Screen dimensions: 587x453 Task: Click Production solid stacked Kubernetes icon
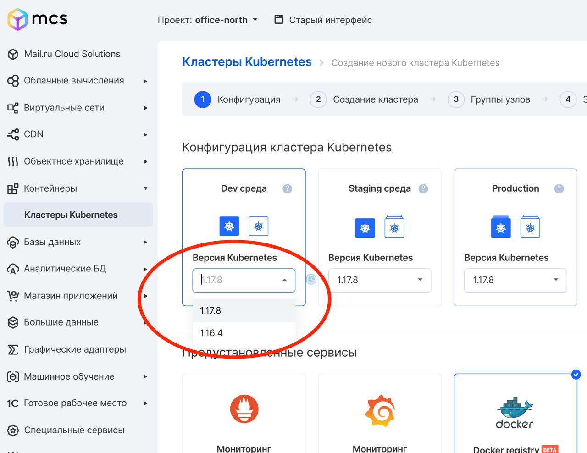pos(501,226)
